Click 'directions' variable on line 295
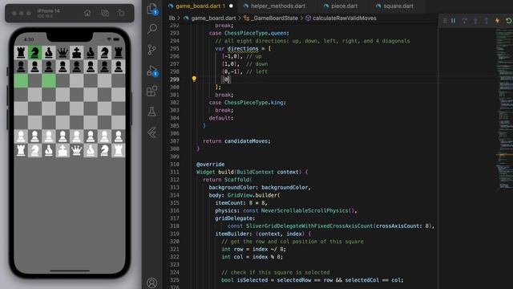Screen dimensions: 513x289 tap(243, 48)
